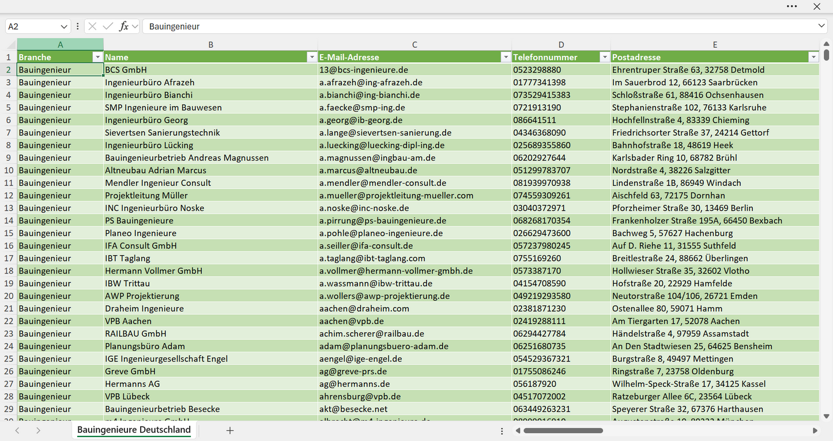This screenshot has height=441, width=833.
Task: Select phone cell 068268170354
Action: pos(561,221)
